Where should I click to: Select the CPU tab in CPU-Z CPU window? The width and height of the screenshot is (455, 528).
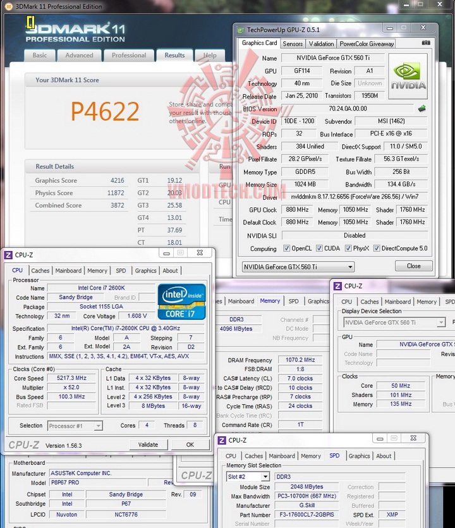tap(18, 270)
